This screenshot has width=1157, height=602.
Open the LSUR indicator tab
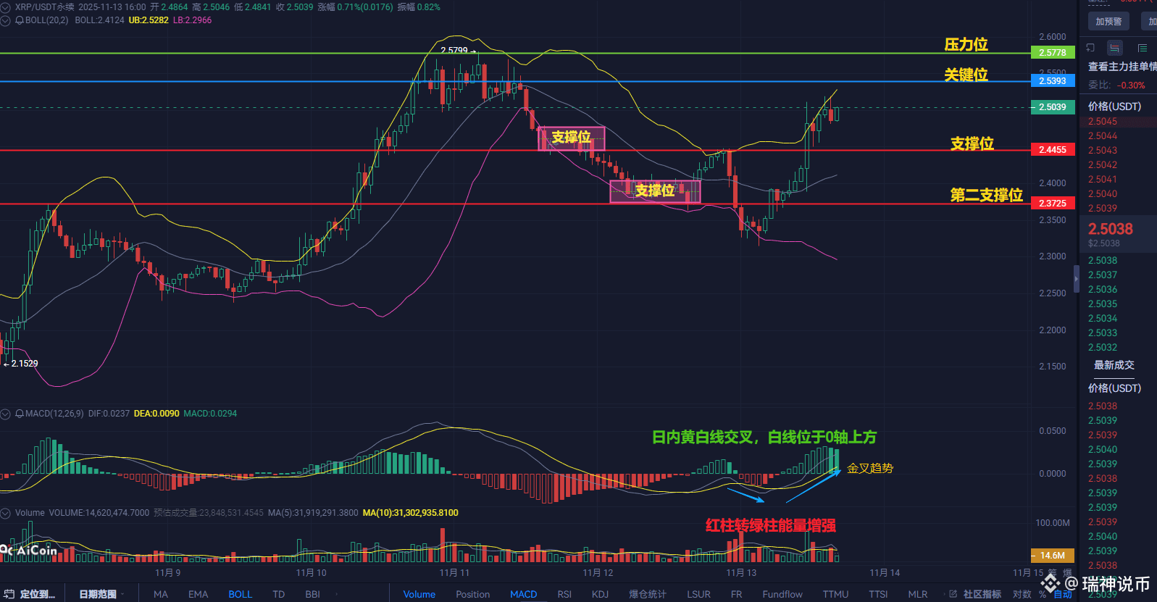coord(698,594)
